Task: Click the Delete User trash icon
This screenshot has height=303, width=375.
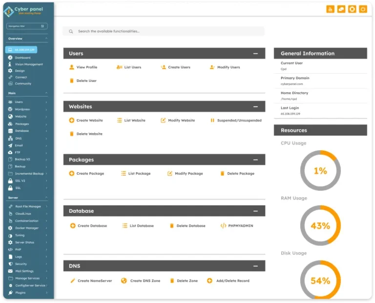Action: point(71,81)
